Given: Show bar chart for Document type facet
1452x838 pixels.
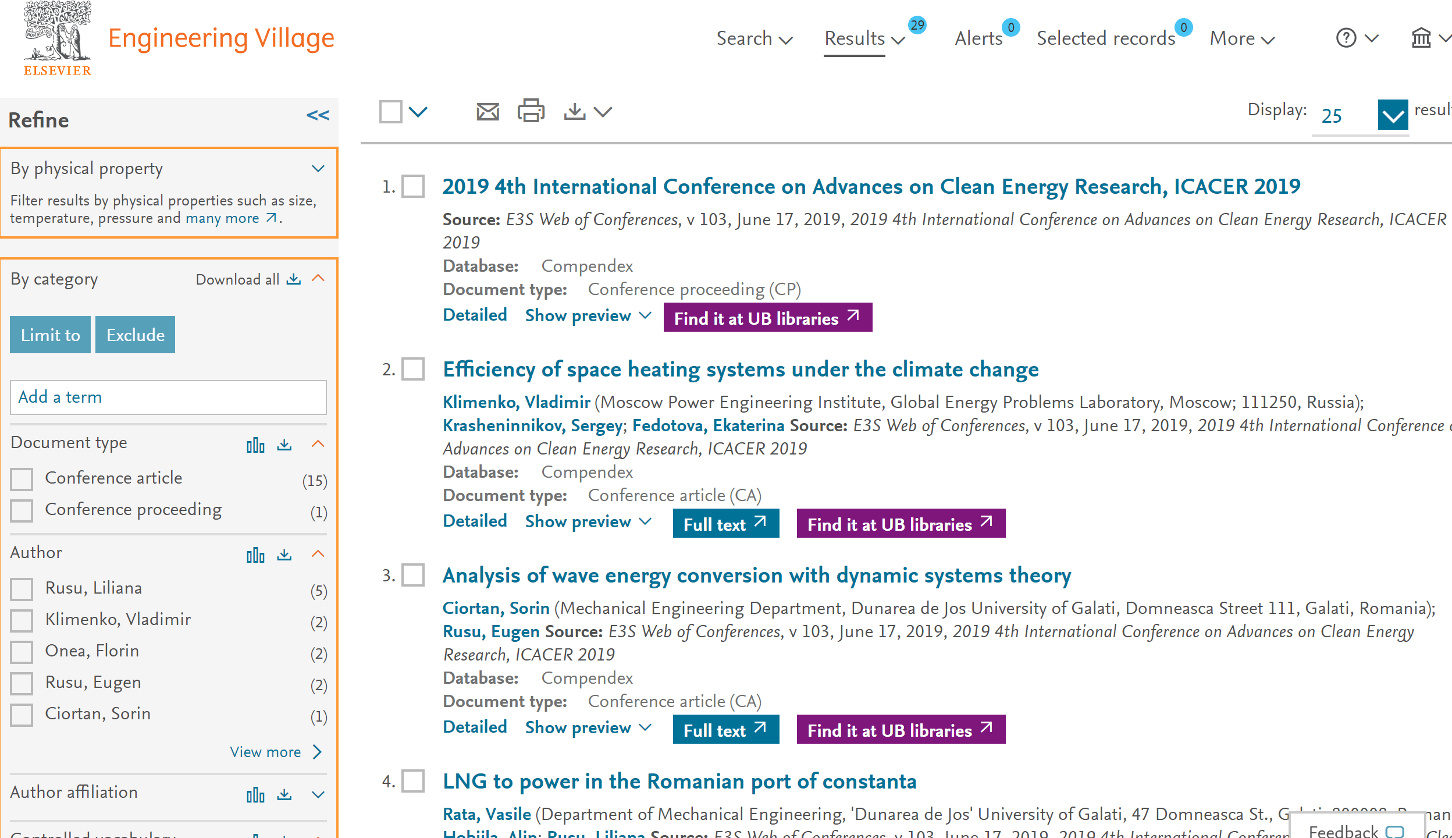Looking at the screenshot, I should 255,445.
